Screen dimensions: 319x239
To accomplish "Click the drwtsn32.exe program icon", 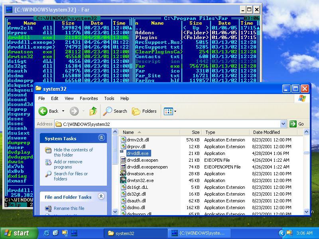I will (123, 180).
